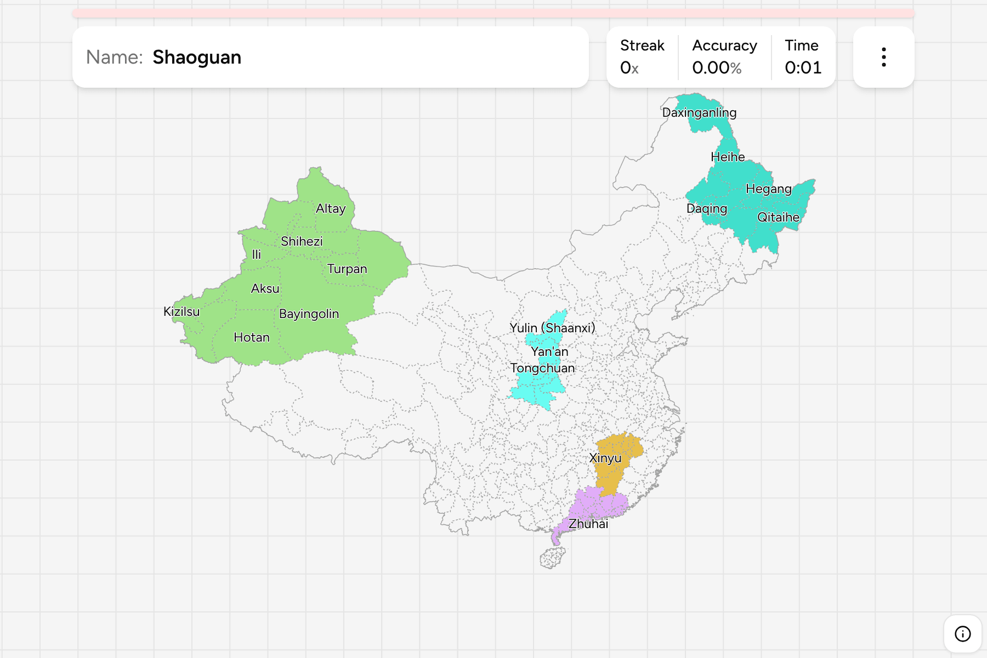Select the Kizilsu label

181,311
